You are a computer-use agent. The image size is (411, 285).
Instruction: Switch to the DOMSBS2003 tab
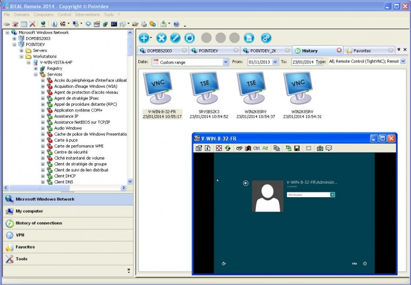coord(162,51)
